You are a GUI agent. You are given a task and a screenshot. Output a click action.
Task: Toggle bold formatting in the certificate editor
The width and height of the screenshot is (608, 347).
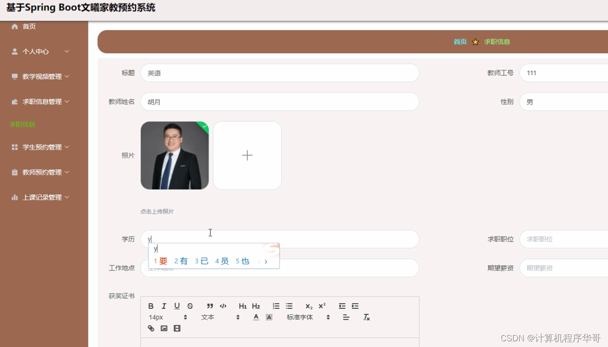click(x=151, y=306)
